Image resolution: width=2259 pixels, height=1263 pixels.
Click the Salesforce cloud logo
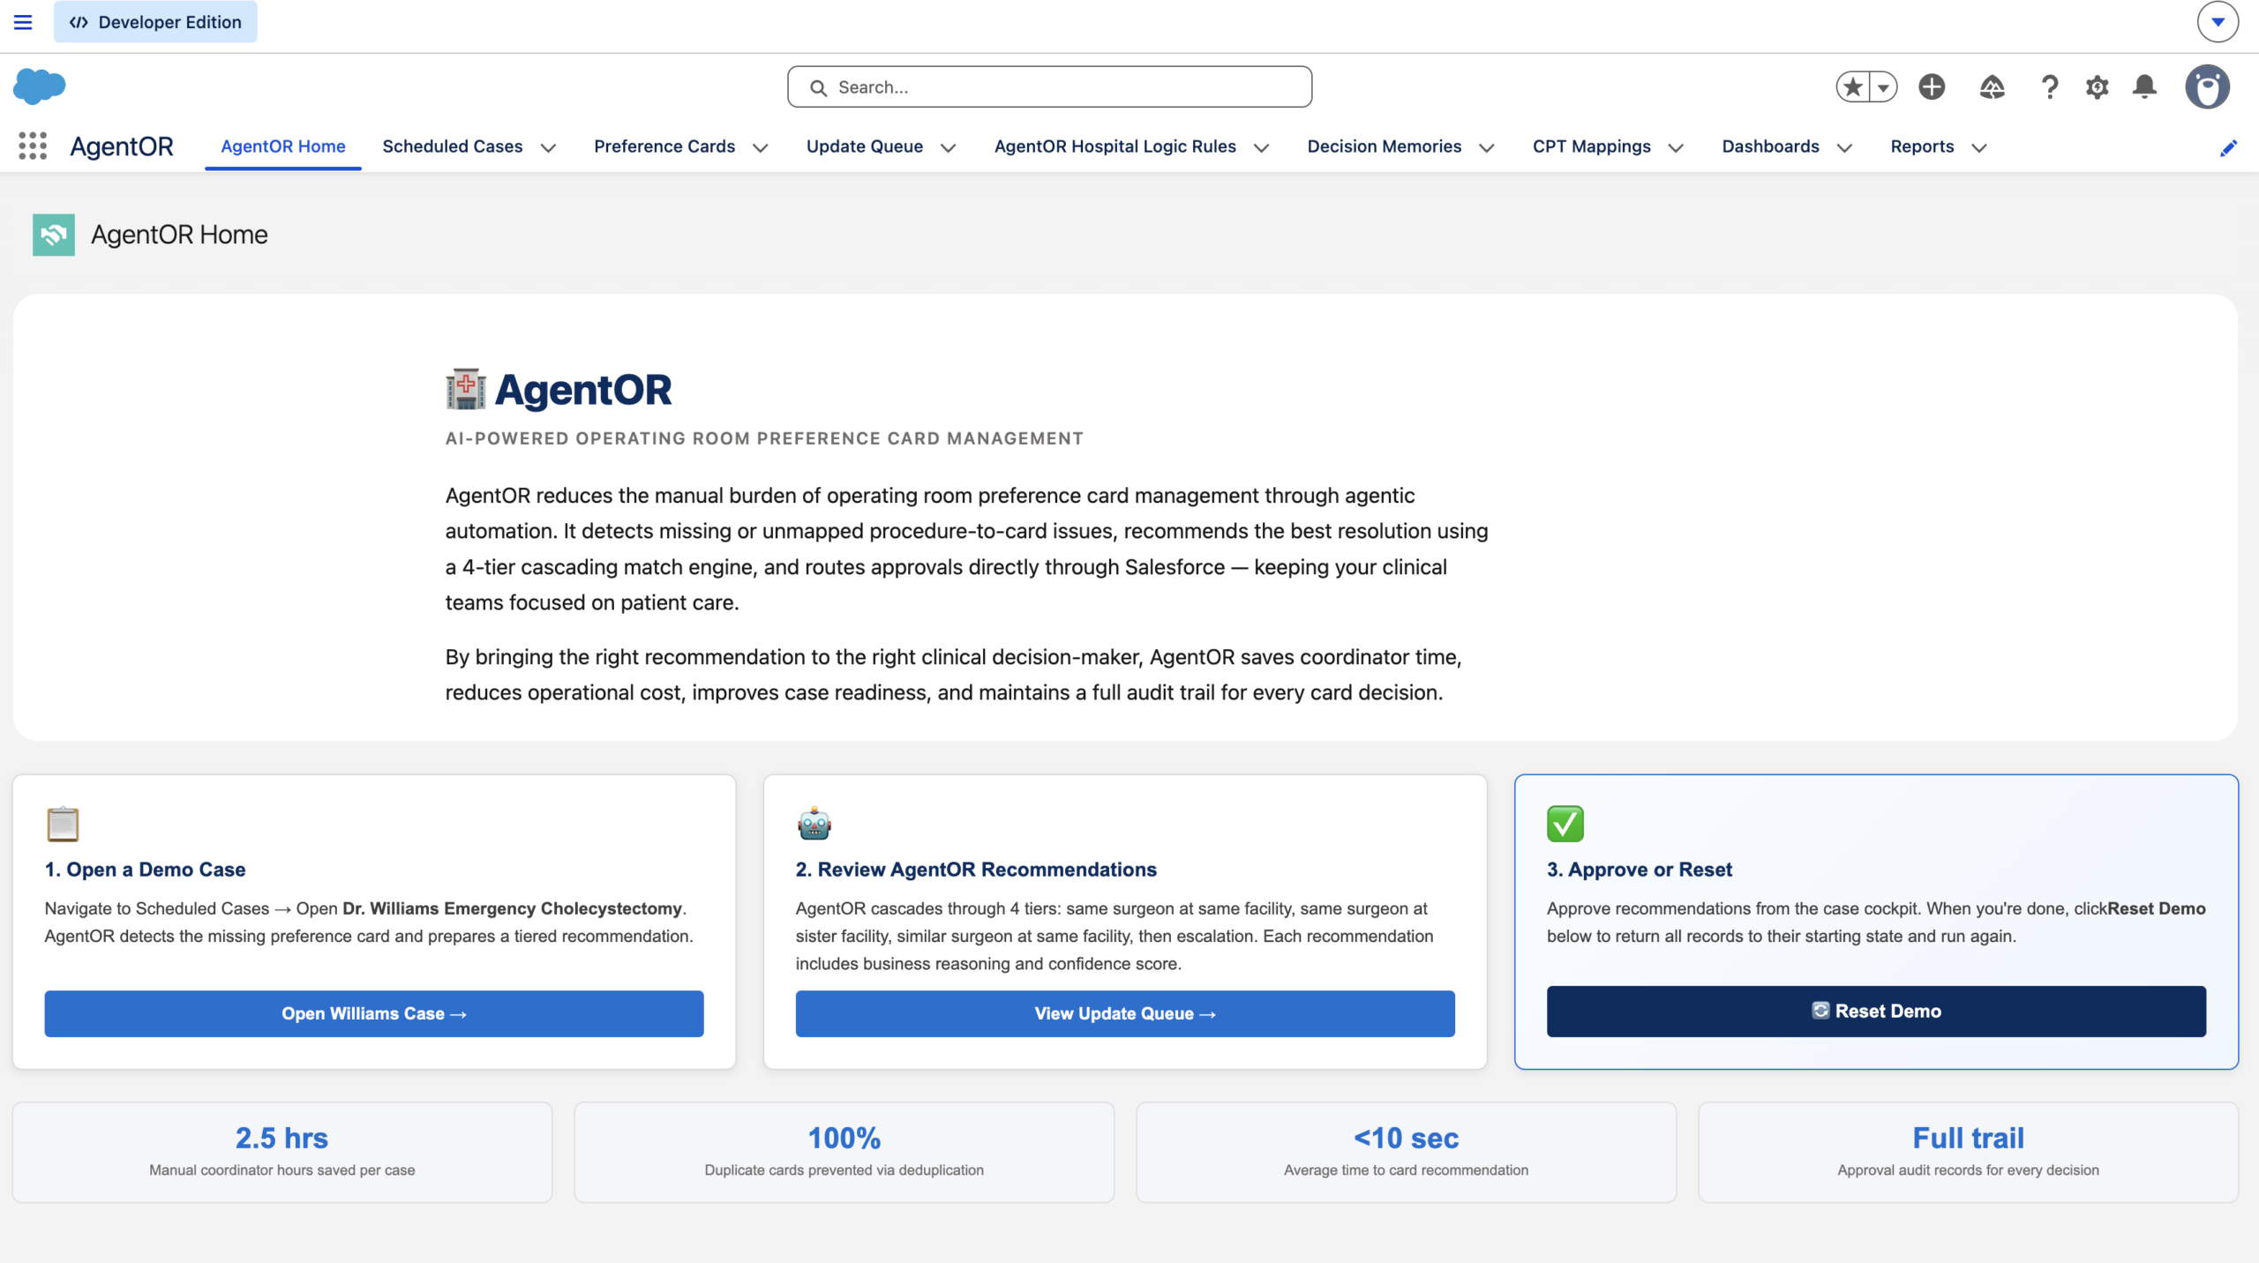(x=40, y=86)
